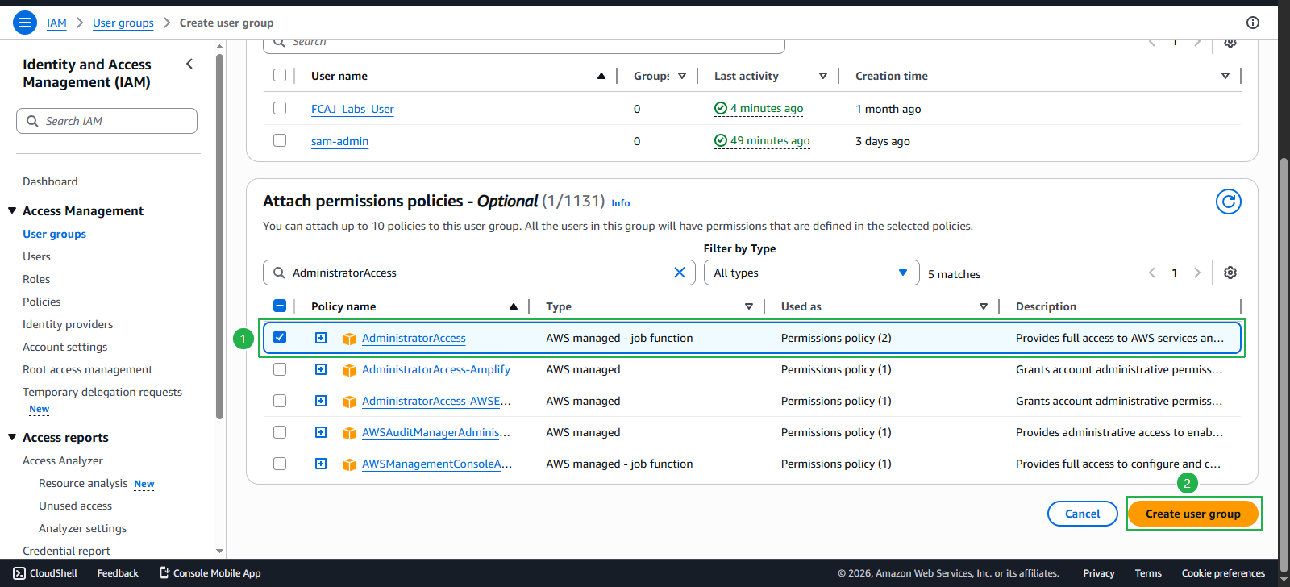Open the Last activity column sort menu
Image resolution: width=1290 pixels, height=587 pixels.
pyautogui.click(x=823, y=76)
